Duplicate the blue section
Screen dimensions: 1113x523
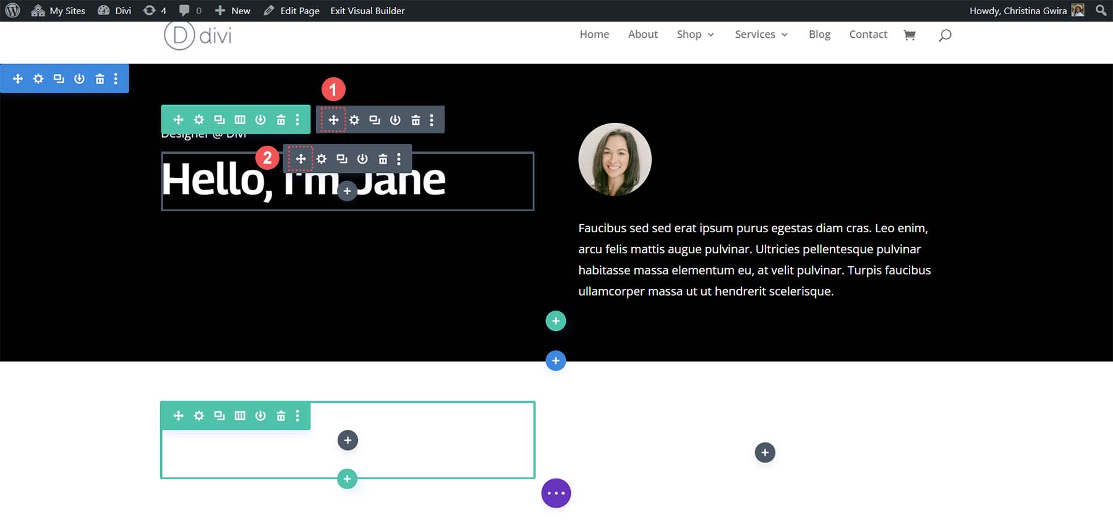[59, 79]
